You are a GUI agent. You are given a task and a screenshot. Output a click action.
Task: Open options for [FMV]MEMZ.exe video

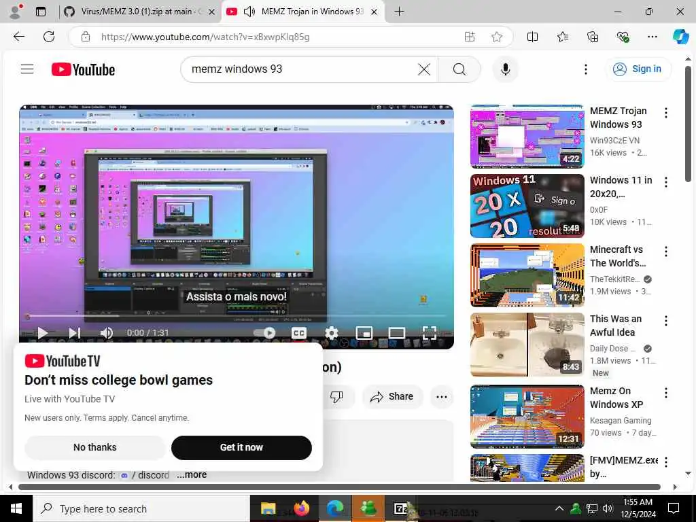666,462
